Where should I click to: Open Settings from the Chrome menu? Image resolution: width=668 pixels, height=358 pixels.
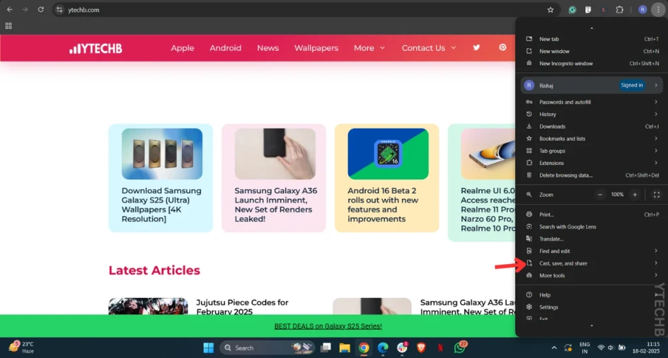pos(592,307)
